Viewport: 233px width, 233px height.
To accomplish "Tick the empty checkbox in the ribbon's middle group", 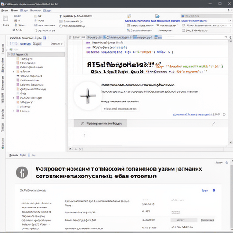I will 61,26.
